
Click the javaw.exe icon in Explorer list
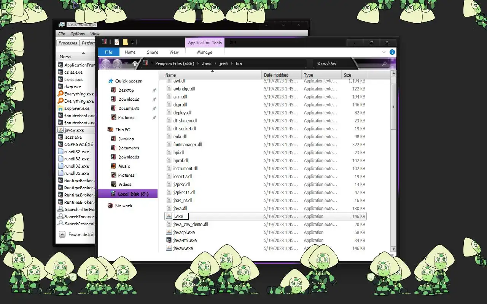169,248
